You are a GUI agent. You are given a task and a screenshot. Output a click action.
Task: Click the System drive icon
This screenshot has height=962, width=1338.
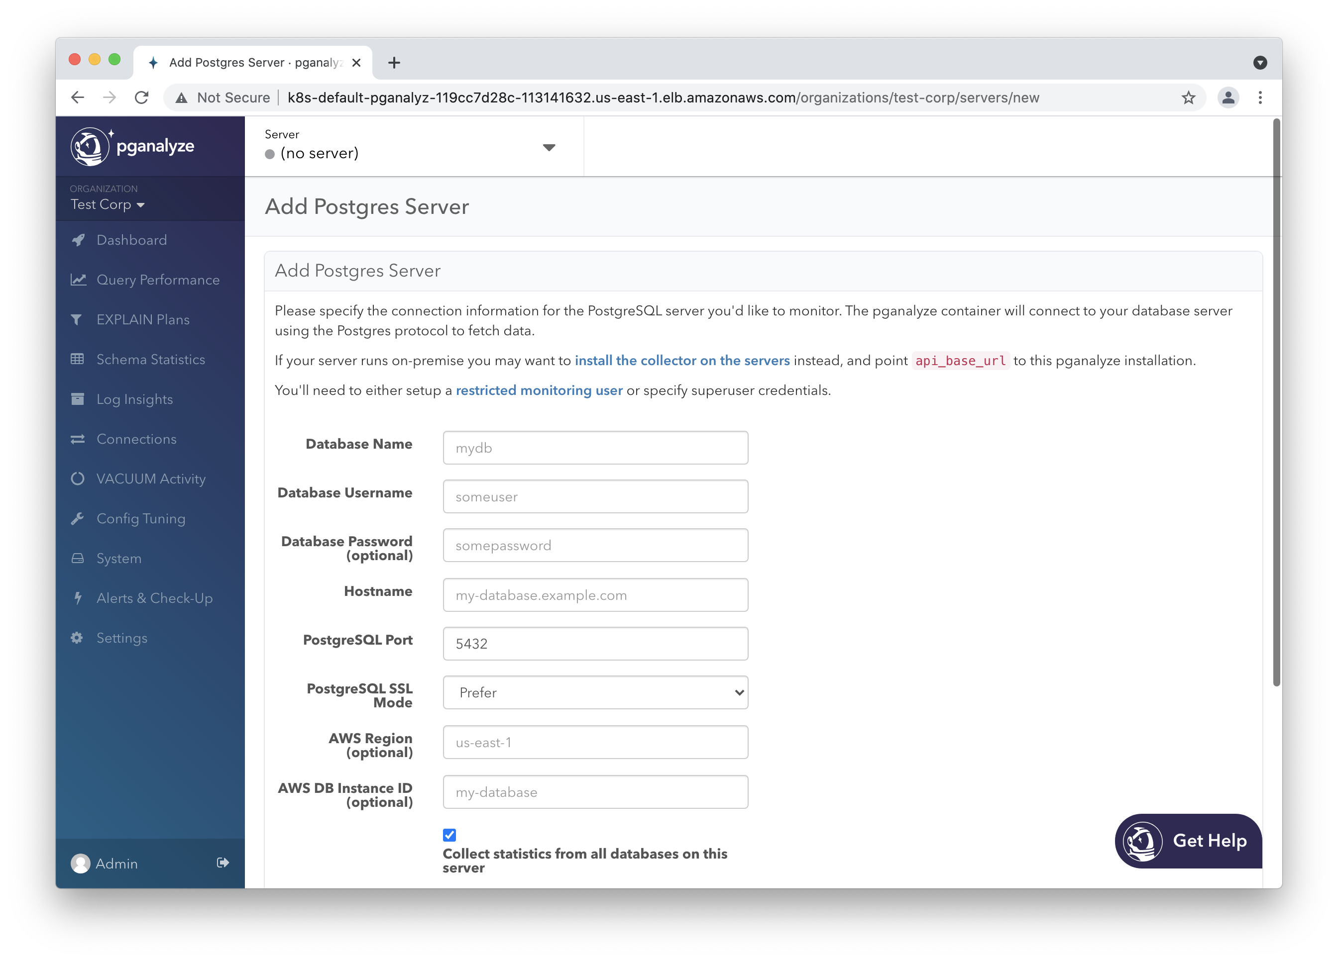click(x=77, y=558)
